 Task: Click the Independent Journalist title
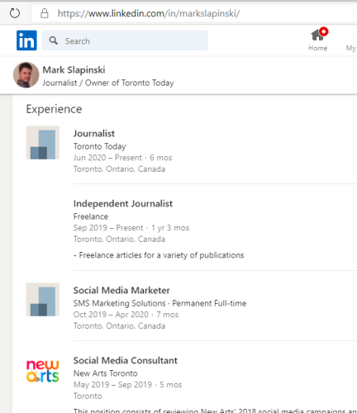(x=123, y=204)
